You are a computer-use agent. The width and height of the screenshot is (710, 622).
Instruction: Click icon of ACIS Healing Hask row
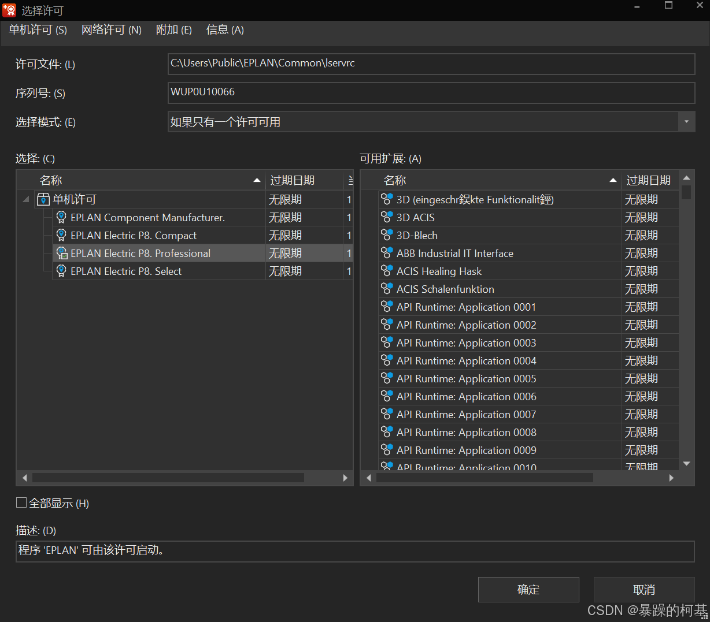(x=387, y=271)
